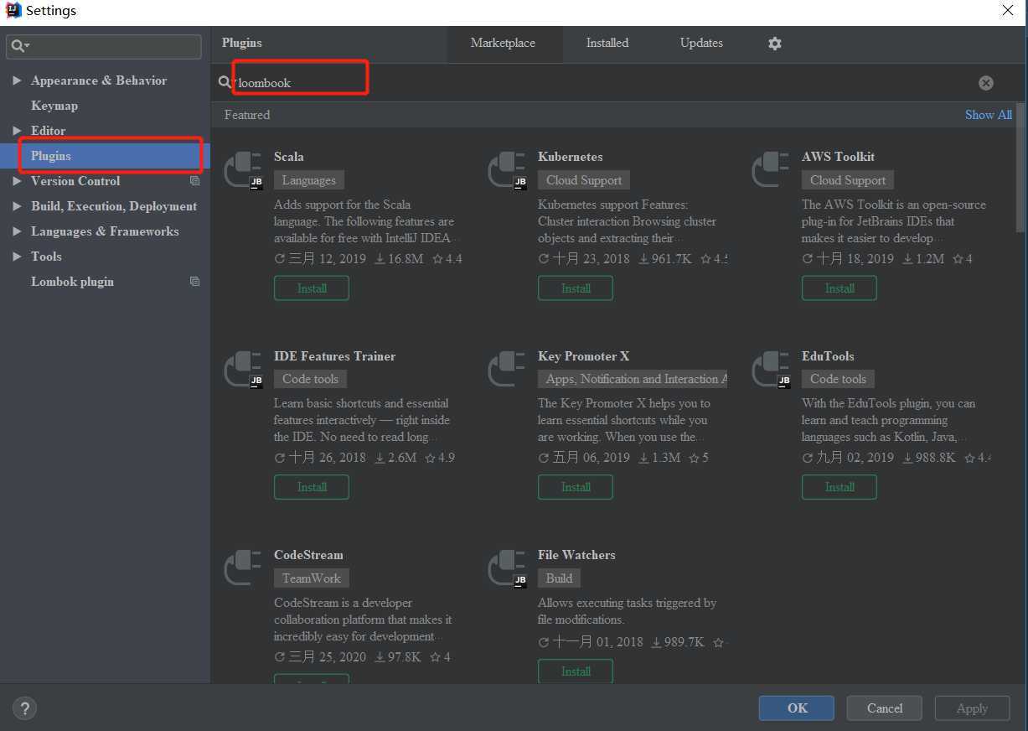Open the CodeStream plugin title

(x=308, y=555)
